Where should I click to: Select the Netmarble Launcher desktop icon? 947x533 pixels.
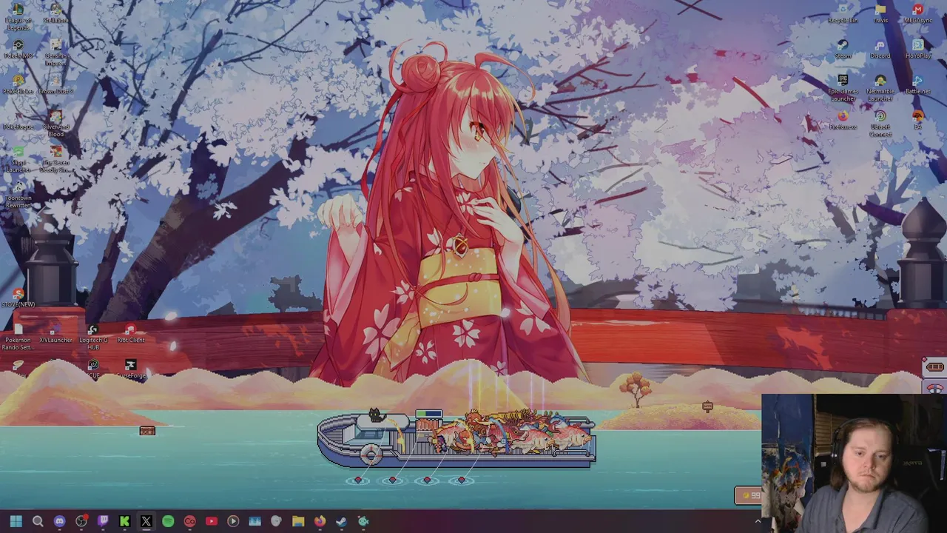[x=880, y=88]
